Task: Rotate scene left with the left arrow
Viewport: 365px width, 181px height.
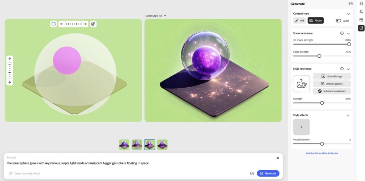Action: (62, 24)
